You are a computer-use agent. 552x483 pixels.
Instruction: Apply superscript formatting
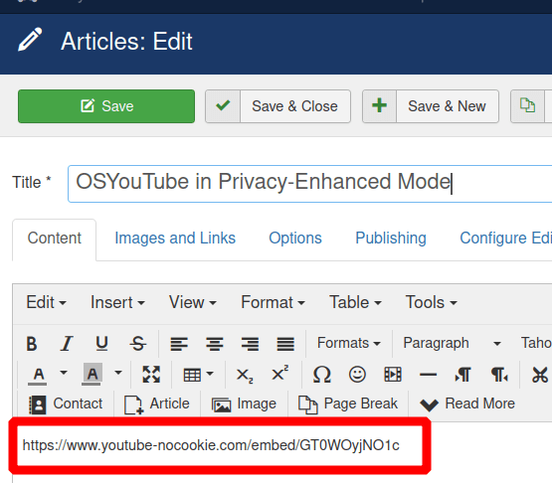coord(280,374)
